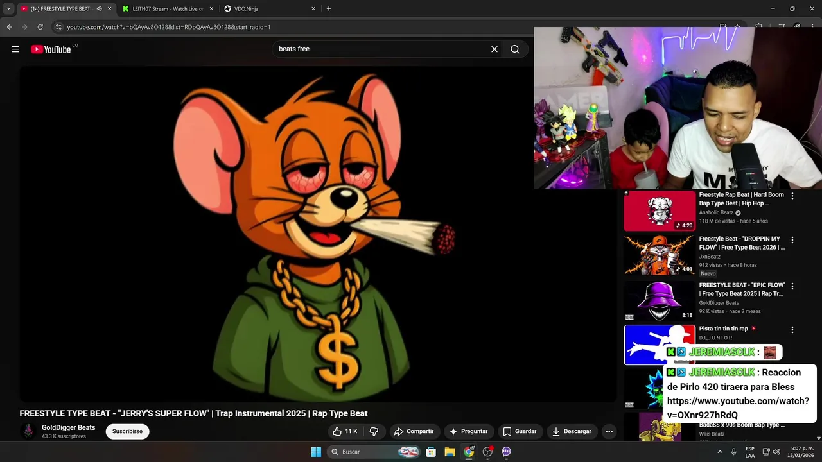Go to the YouTube home logo
The height and width of the screenshot is (462, 822).
pos(51,49)
